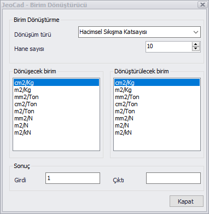Choose mm2/N in Dönüştürülecek birim list
Image resolution: width=209 pixels, height=214 pixels.
[x=157, y=118]
